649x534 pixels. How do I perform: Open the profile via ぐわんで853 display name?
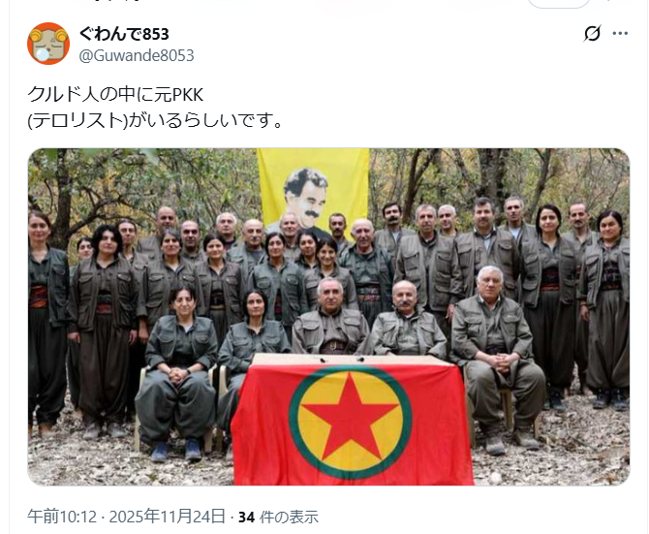124,34
